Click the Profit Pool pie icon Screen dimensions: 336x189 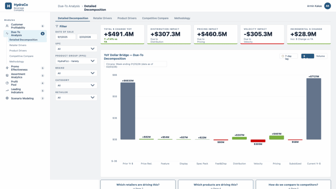tap(7, 83)
